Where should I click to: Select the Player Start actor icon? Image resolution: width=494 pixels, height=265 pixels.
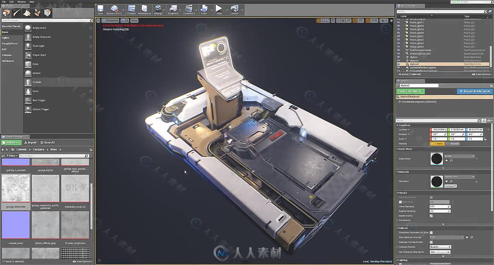click(28, 55)
